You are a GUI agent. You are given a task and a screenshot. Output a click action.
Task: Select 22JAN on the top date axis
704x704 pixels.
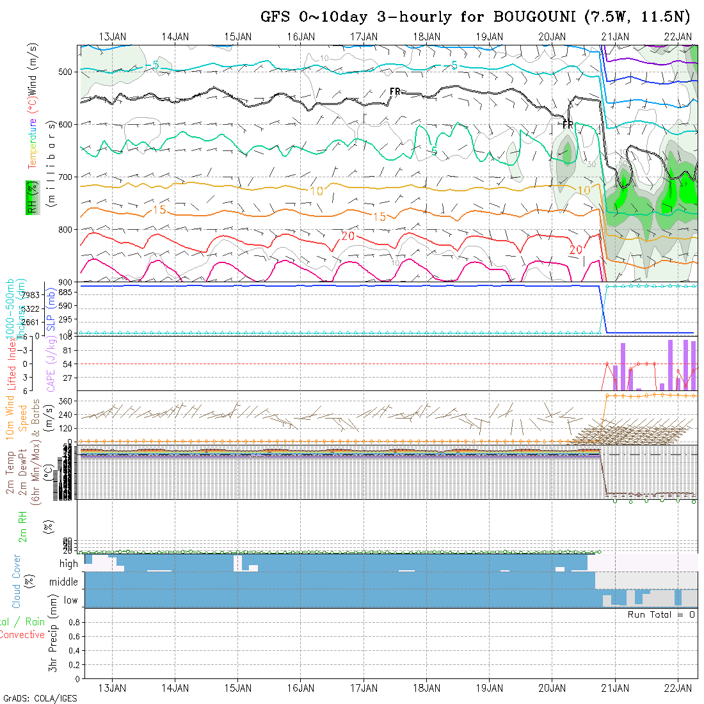[x=678, y=36]
